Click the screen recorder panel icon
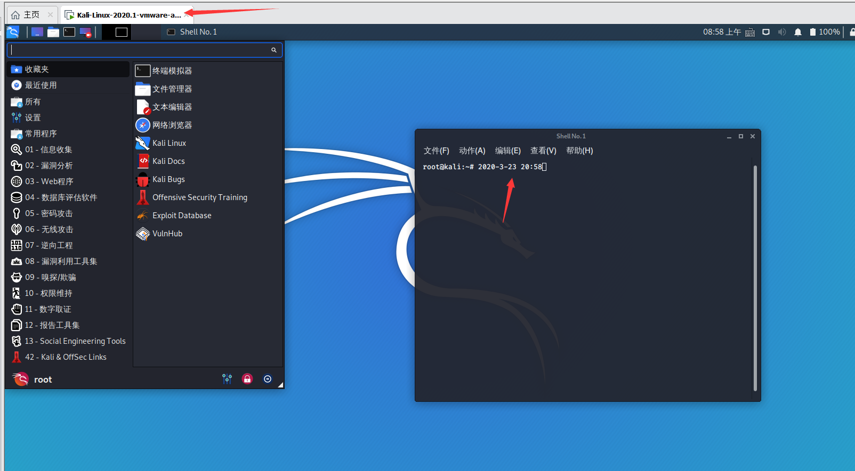 (x=85, y=32)
